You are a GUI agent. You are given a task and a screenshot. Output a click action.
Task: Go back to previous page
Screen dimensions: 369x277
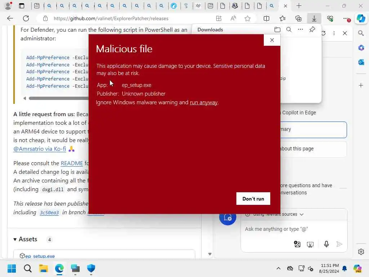pyautogui.click(x=10, y=18)
